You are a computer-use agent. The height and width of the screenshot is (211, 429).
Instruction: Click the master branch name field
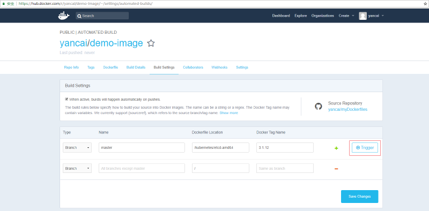pyautogui.click(x=142, y=148)
